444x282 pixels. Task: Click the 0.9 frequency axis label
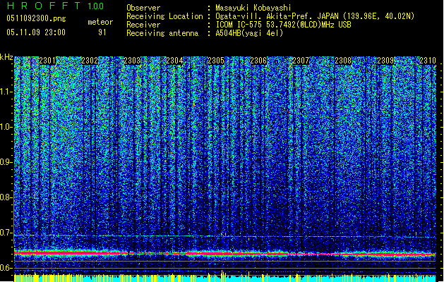[6, 162]
